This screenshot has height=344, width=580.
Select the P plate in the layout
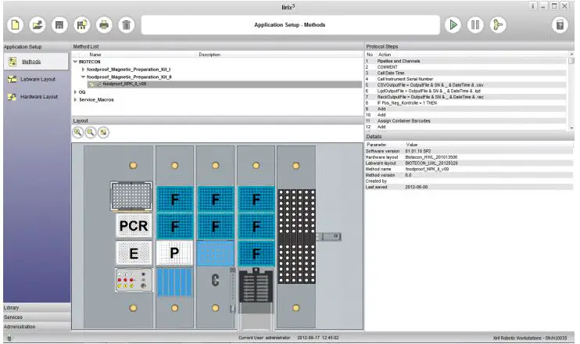pyautogui.click(x=174, y=253)
